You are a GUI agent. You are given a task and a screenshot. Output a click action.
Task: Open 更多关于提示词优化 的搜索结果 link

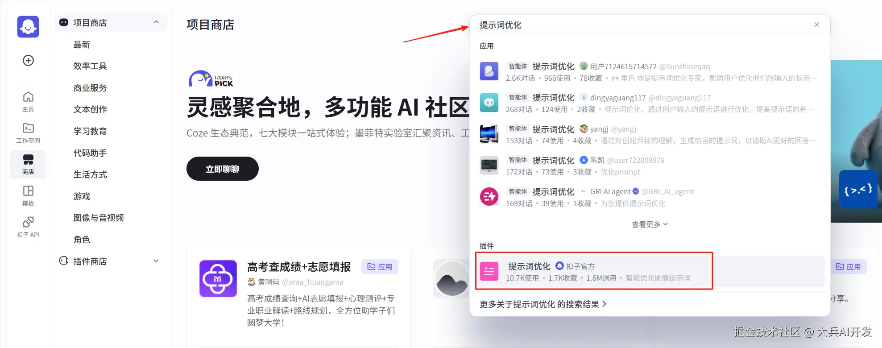[543, 304]
